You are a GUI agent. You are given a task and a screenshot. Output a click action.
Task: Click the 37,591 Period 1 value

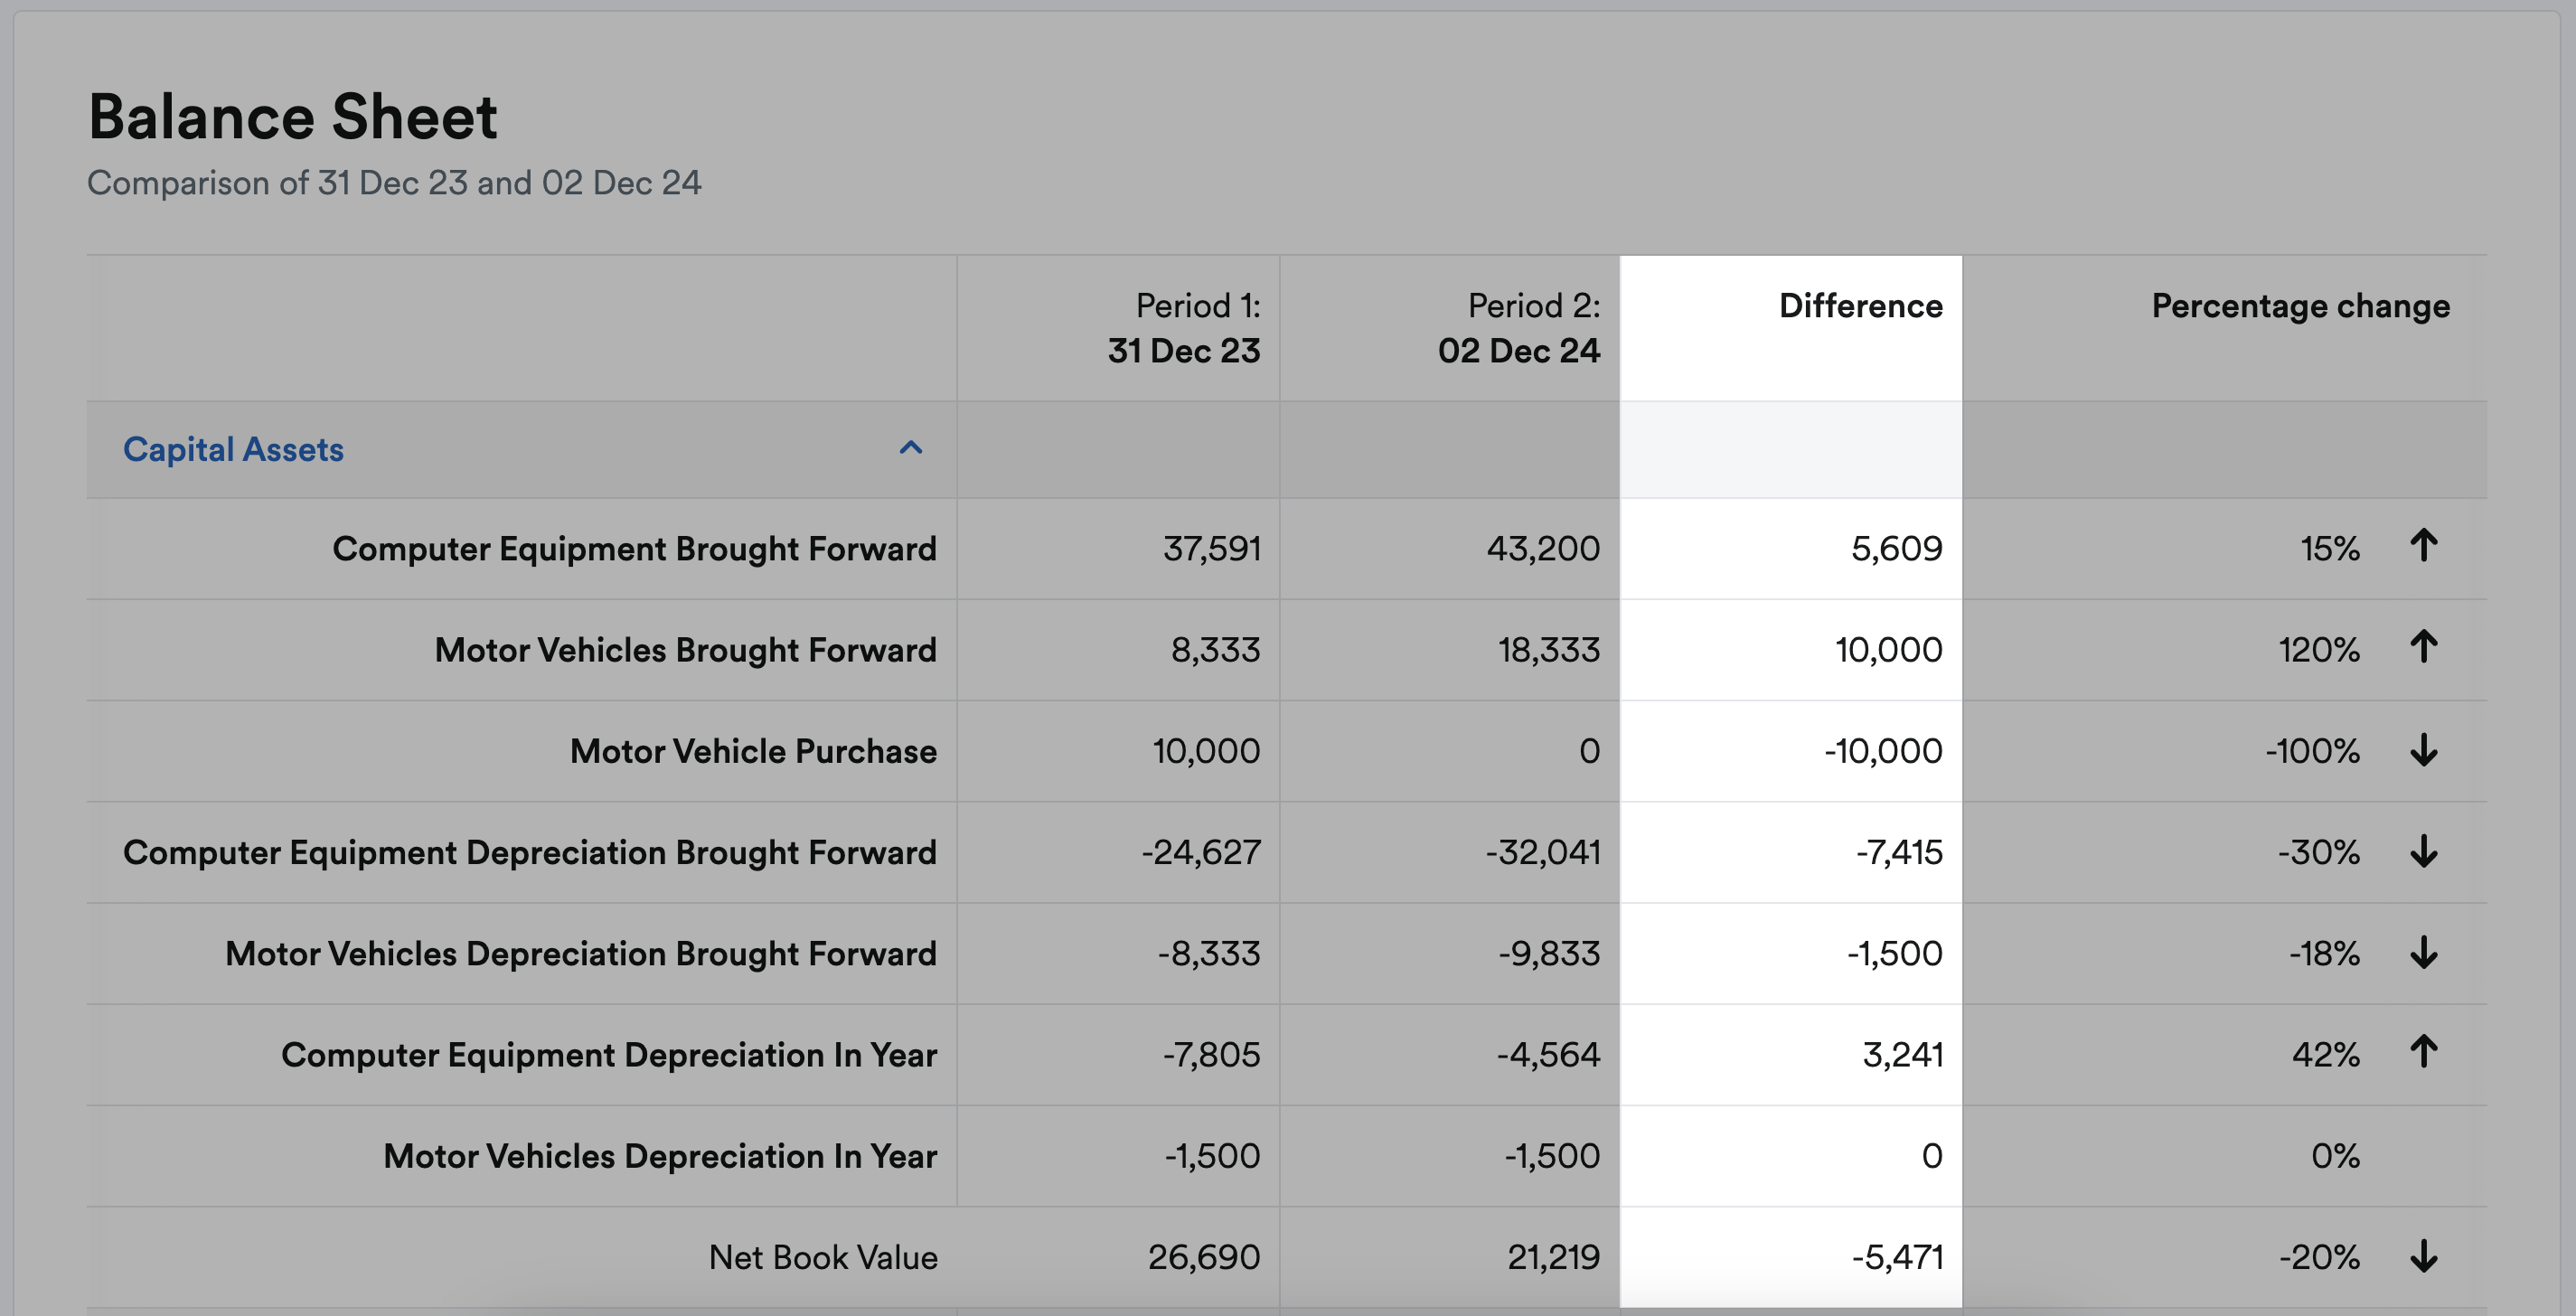tap(1211, 549)
